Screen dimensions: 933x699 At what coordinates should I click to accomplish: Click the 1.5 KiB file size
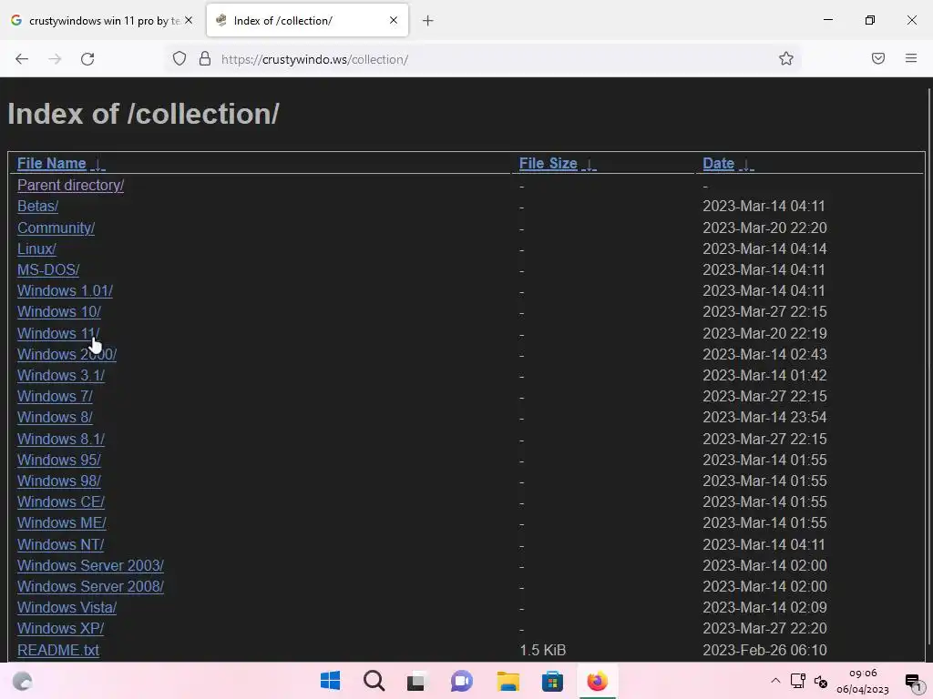(543, 650)
